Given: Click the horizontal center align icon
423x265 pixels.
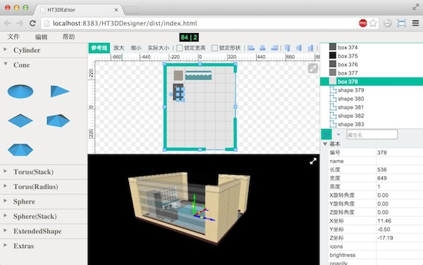Looking at the screenshot, I should point(262,48).
